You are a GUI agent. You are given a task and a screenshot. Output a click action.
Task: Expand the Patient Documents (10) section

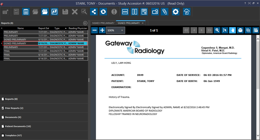(18, 126)
